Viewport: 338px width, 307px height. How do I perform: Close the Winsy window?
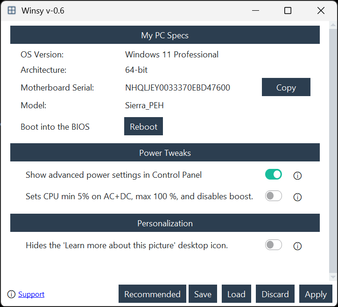click(x=321, y=10)
